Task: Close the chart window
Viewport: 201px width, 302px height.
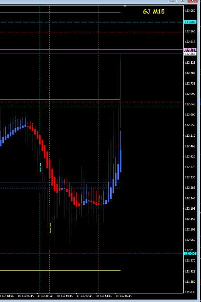Action: click(x=192, y=1)
